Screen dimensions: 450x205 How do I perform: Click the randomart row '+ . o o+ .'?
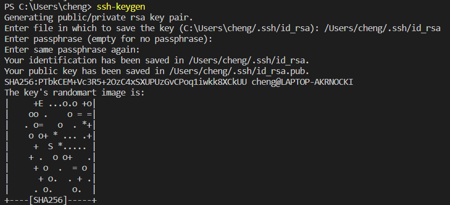click(x=51, y=157)
